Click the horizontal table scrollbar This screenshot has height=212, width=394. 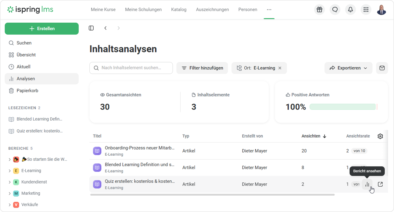[x=212, y=195]
